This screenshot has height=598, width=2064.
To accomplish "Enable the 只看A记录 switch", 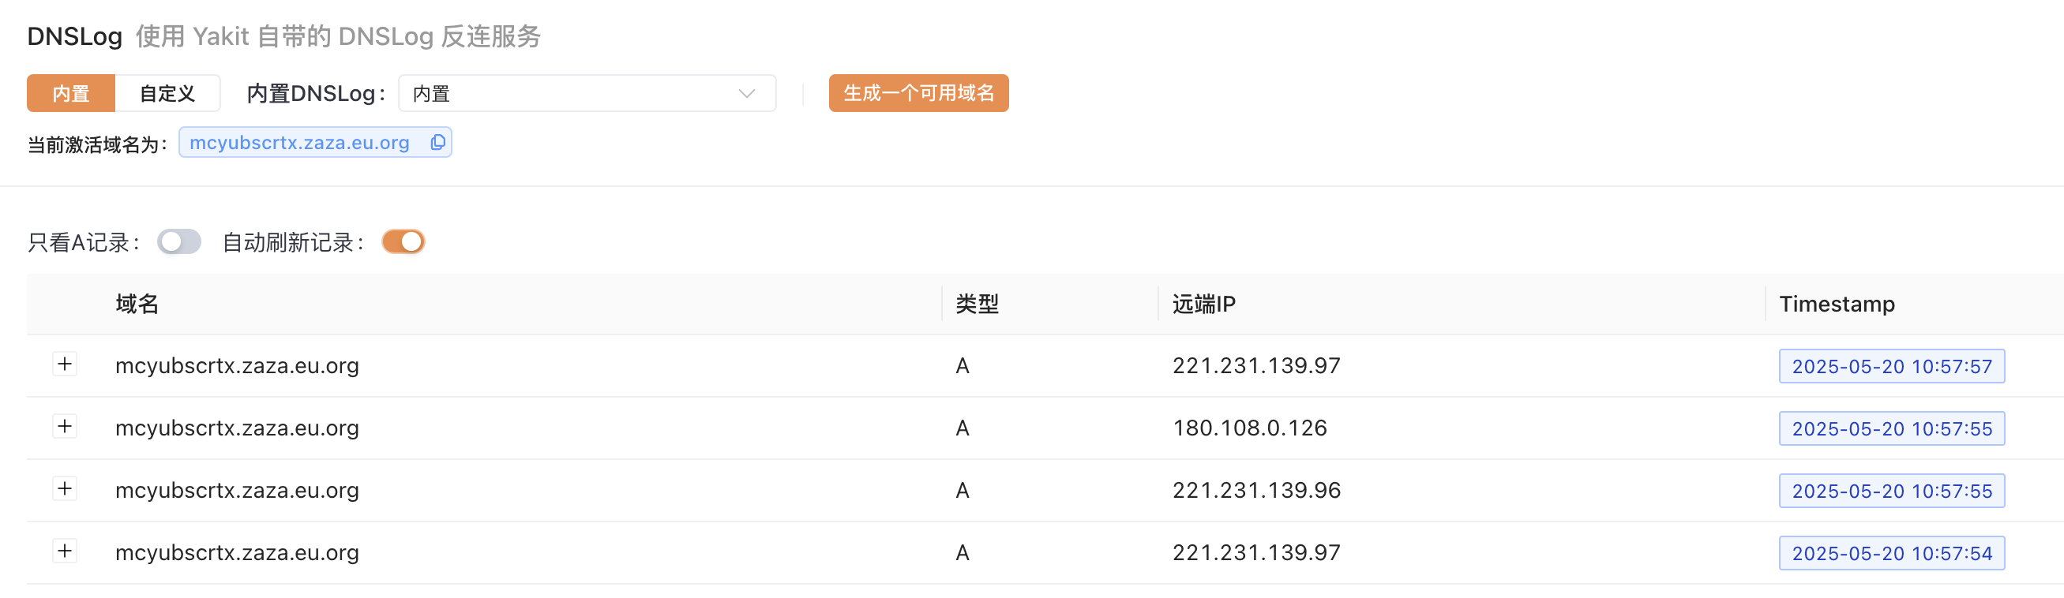I will click(x=178, y=241).
